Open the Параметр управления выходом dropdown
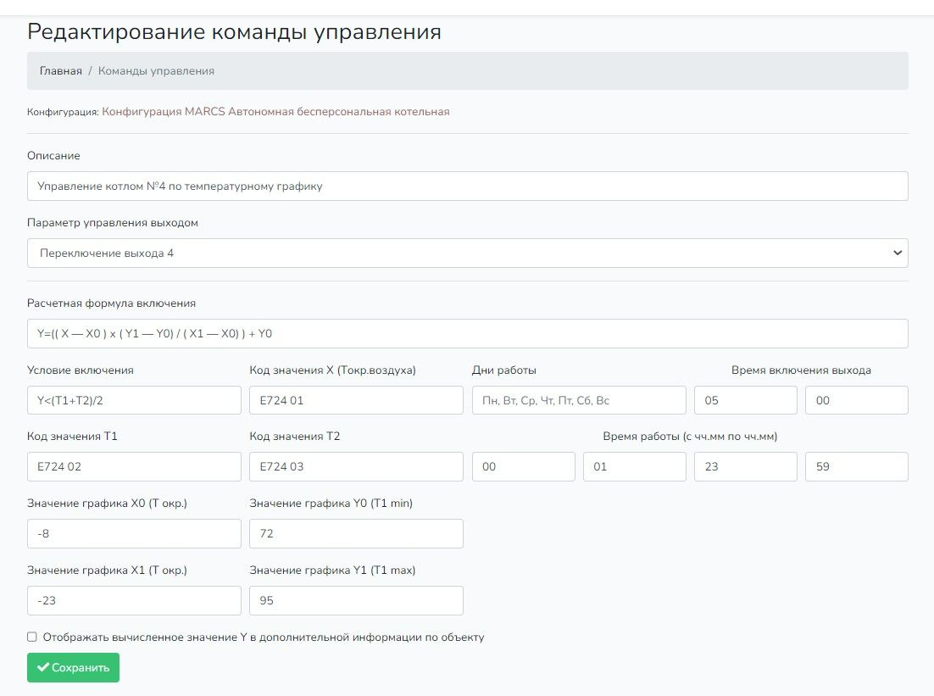Screen dimensions: 934x696 [x=467, y=253]
